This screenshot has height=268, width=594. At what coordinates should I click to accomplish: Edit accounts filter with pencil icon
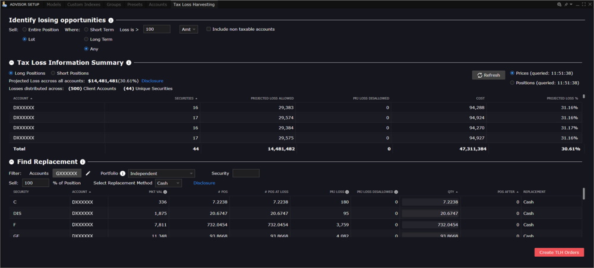tap(89, 173)
